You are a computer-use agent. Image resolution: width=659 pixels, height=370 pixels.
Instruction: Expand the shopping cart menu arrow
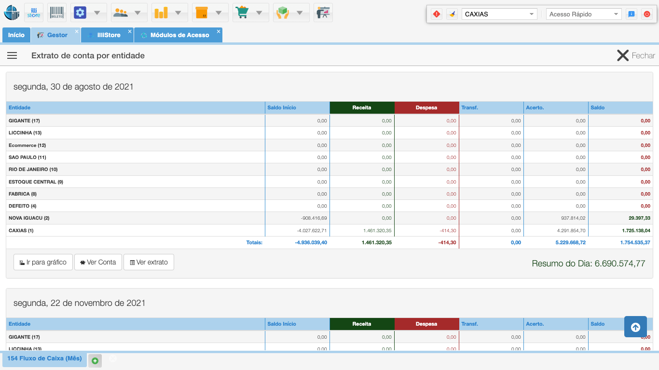tap(259, 13)
